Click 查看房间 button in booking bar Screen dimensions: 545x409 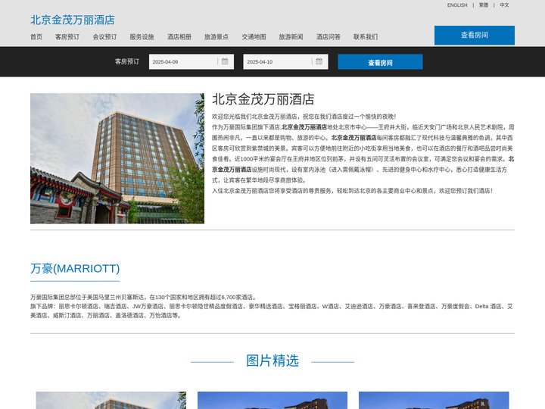tap(380, 62)
